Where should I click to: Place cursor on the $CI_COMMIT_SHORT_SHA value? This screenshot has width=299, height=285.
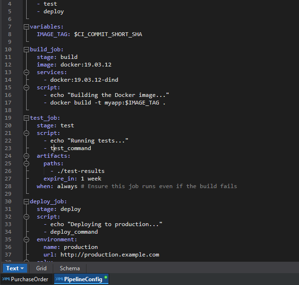click(108, 34)
